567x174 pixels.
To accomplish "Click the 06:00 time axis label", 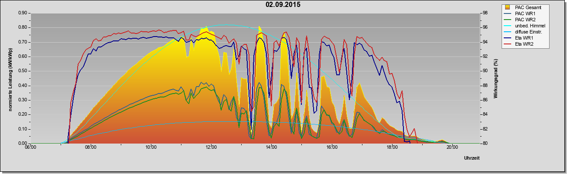I will tap(30, 147).
